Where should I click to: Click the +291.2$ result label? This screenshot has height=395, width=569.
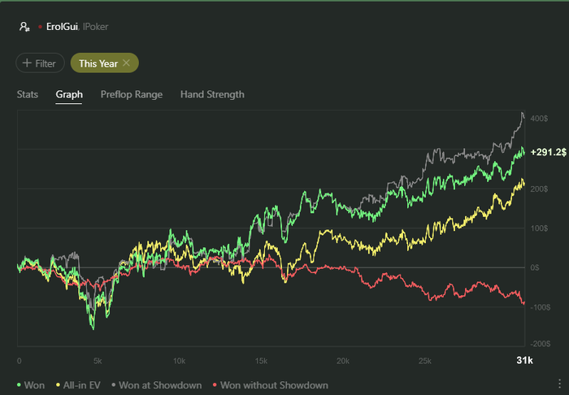(546, 152)
